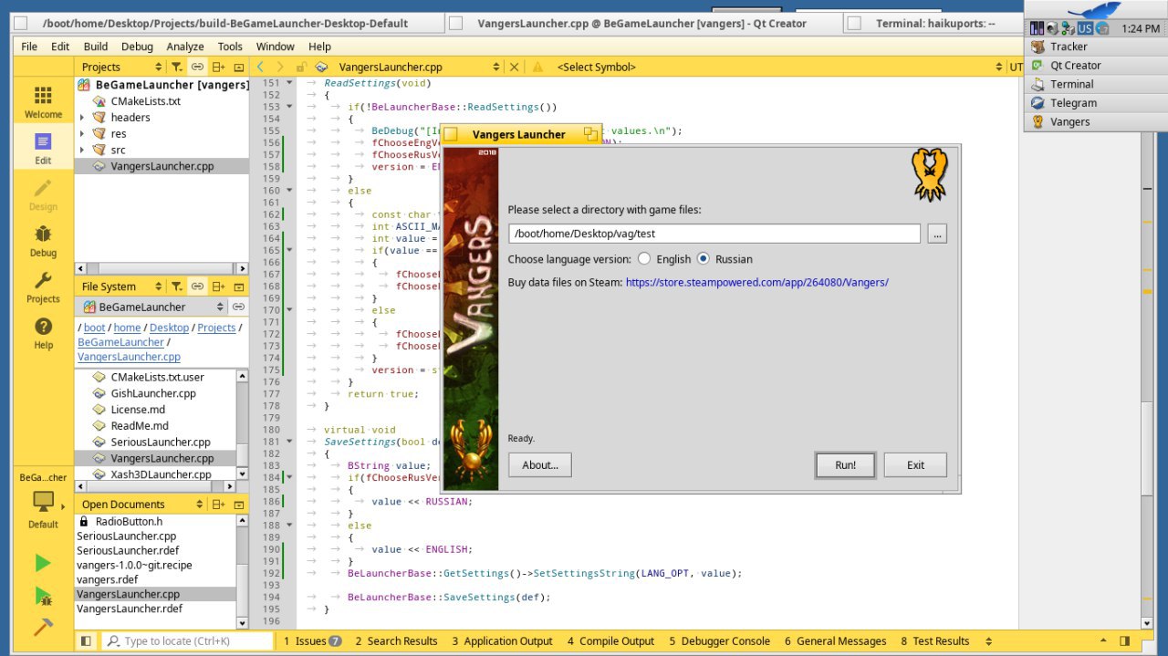Open the Tools menu
Image resolution: width=1168 pixels, height=656 pixels.
click(x=230, y=47)
